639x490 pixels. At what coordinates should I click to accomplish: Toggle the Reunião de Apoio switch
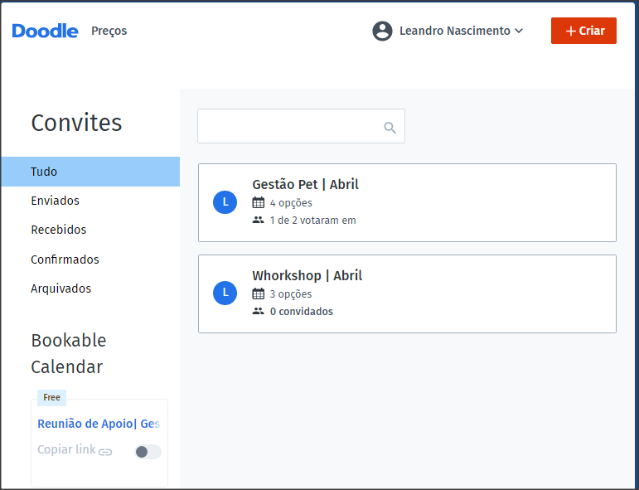148,452
